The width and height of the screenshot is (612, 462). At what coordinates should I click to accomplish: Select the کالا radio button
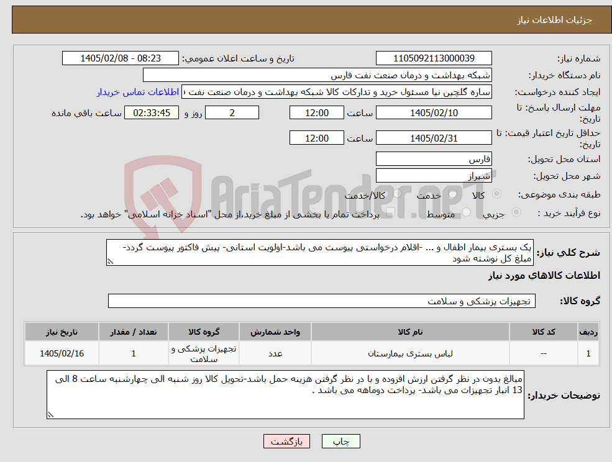coord(496,194)
